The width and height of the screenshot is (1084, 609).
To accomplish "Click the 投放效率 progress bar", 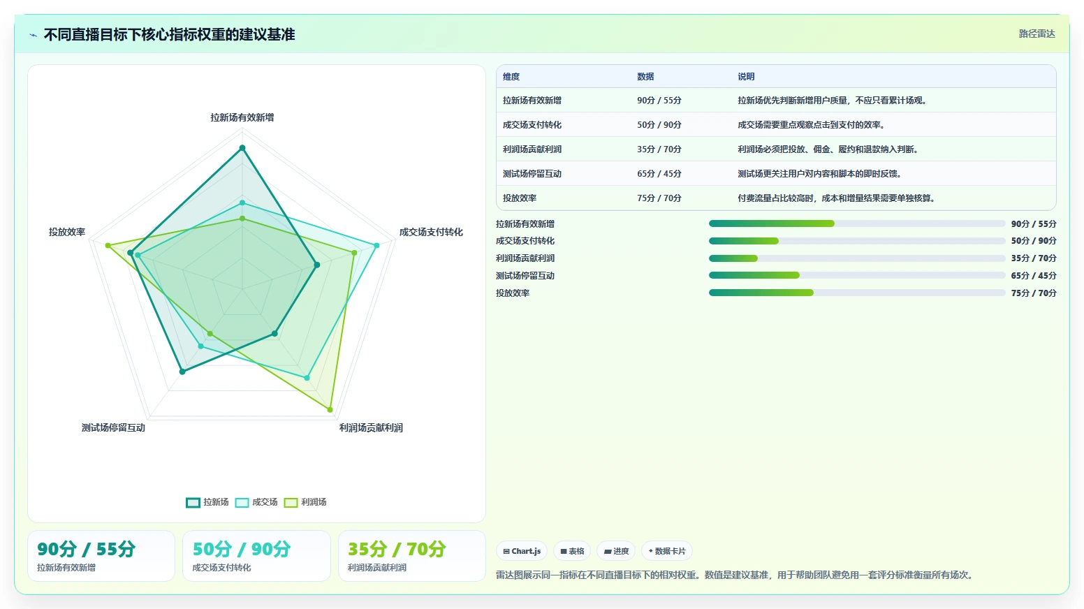I will (x=857, y=293).
